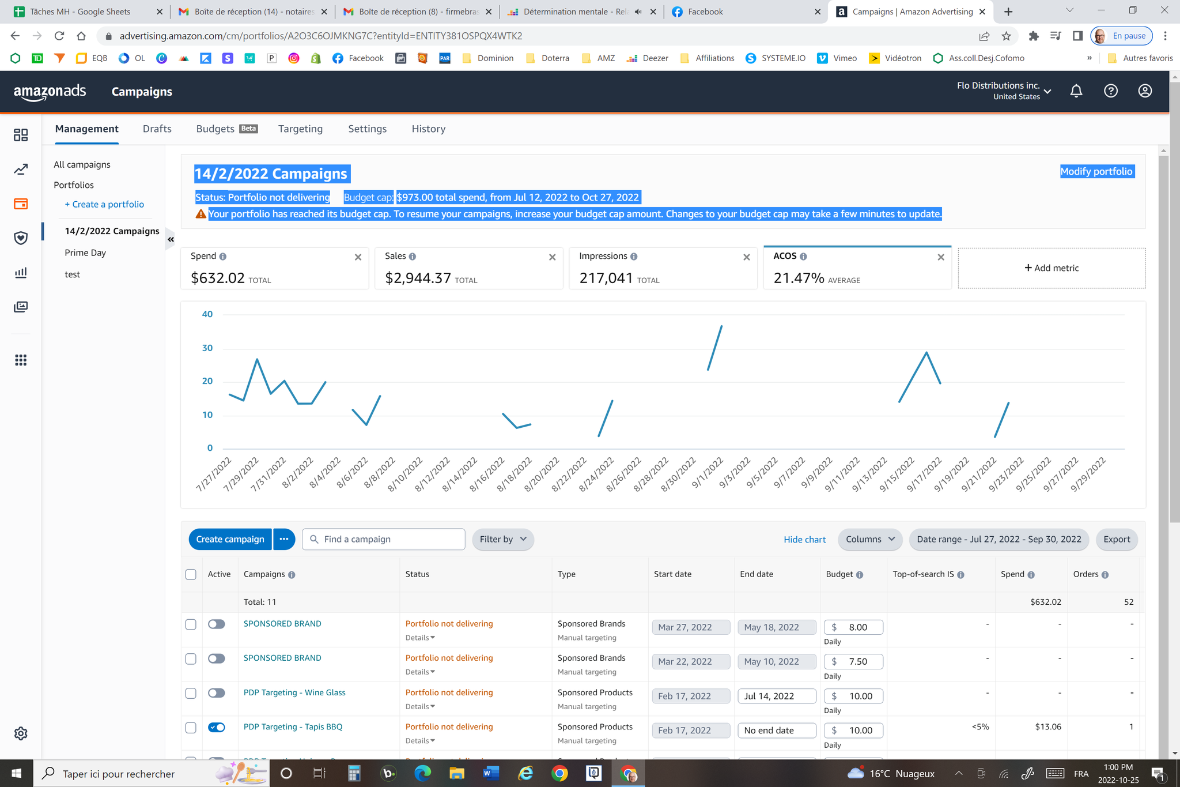Switch to the Targeting tab
Screen dimensions: 1180x787
point(300,129)
